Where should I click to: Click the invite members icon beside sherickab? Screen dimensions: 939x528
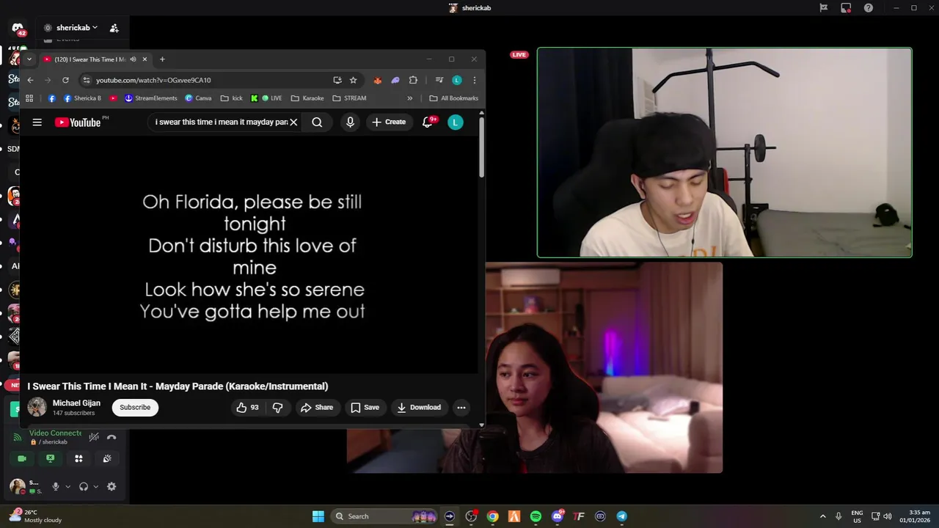(x=114, y=28)
